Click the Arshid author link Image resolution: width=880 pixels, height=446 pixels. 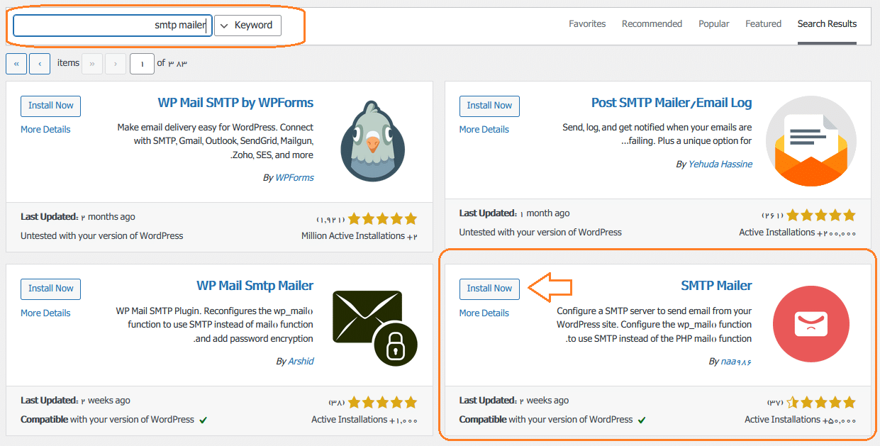(300, 361)
